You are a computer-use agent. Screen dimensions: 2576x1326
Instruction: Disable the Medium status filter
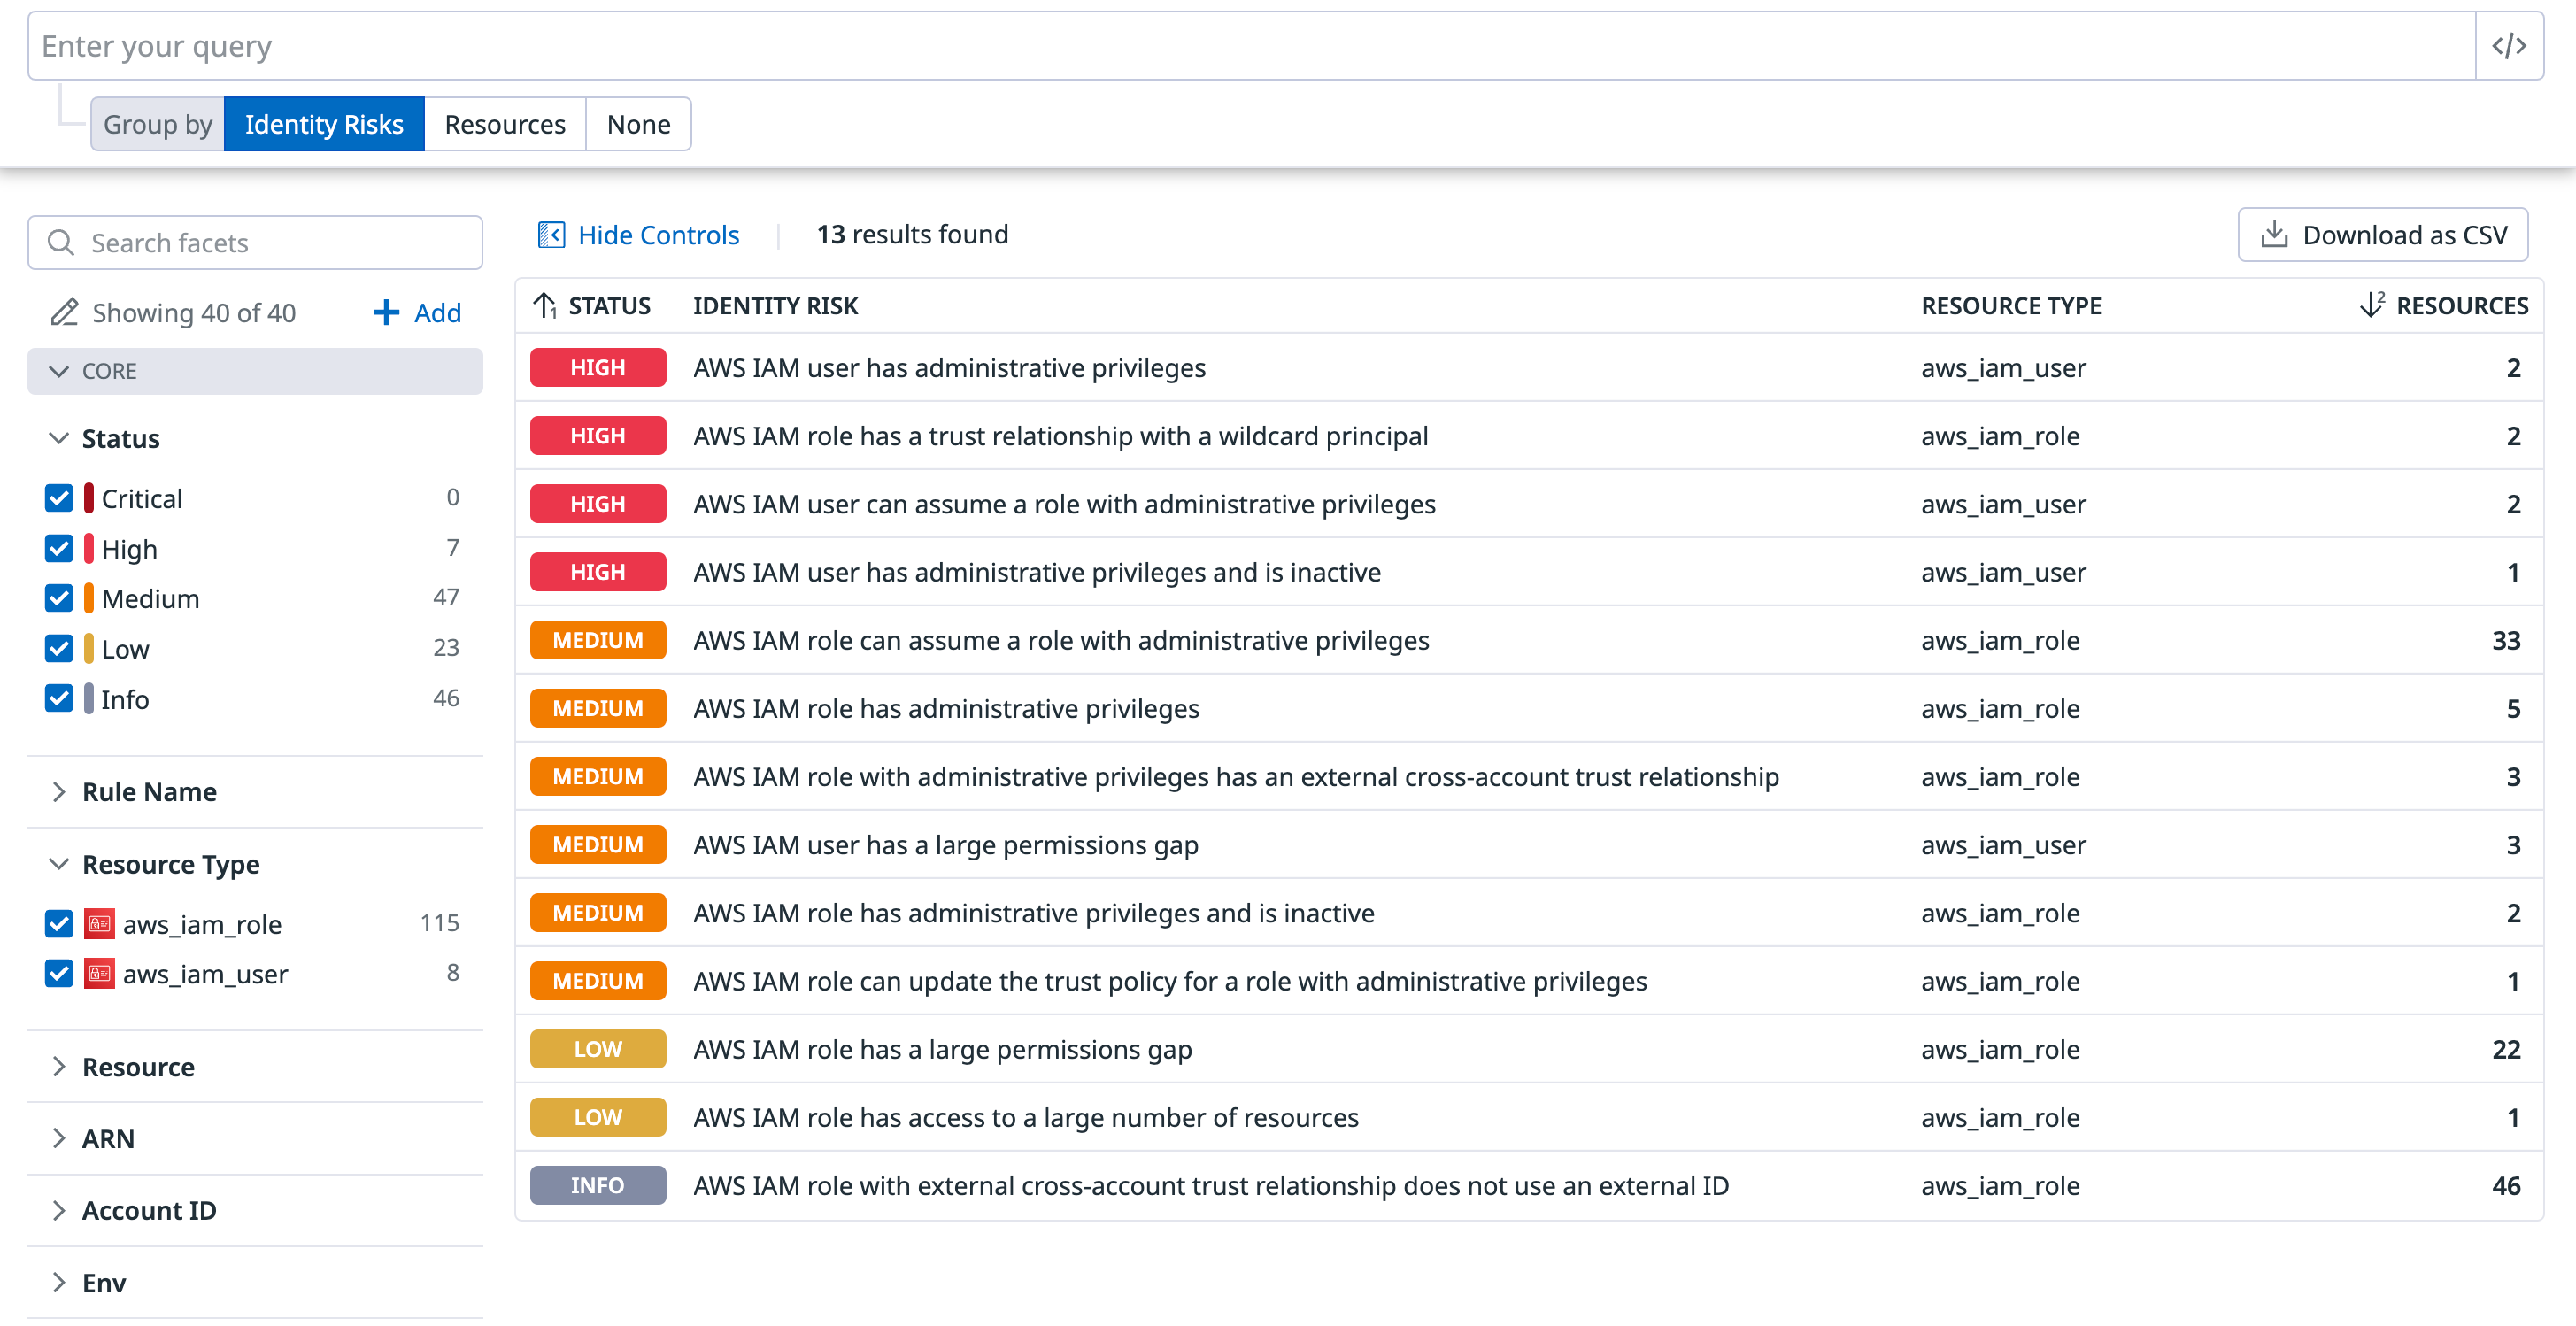point(58,597)
